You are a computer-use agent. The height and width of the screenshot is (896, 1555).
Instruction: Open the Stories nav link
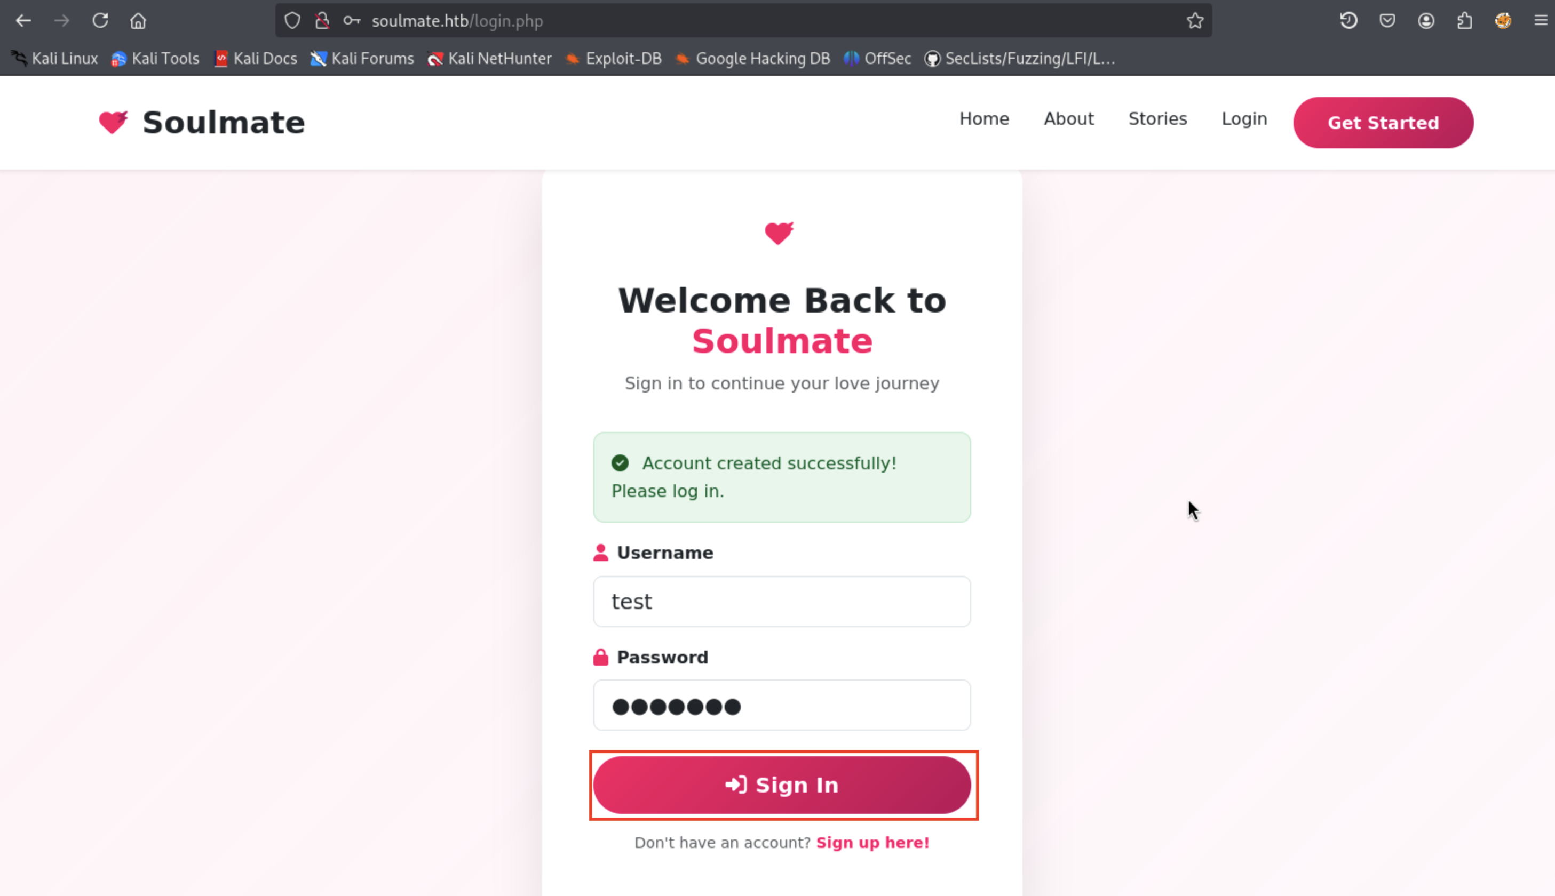[x=1157, y=119]
